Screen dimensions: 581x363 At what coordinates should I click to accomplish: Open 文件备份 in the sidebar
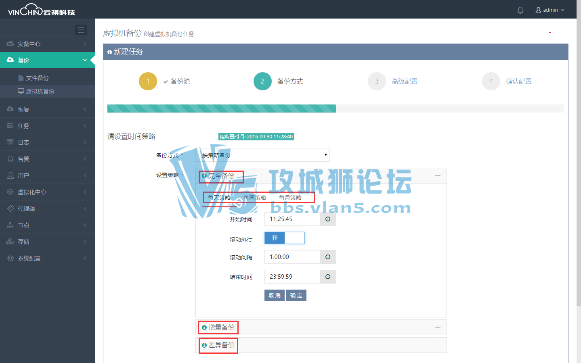coord(47,78)
